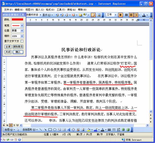Toggle the 置于文字下方 checkbox
This screenshot has width=155, height=143.
[22, 41]
